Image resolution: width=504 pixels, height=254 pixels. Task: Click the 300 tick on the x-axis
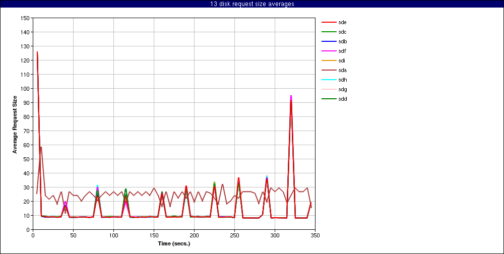(x=275, y=235)
